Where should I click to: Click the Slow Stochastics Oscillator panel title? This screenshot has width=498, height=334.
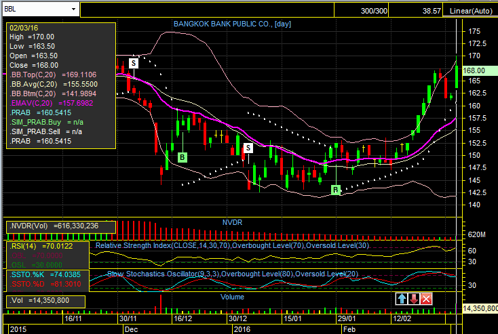coord(233,274)
